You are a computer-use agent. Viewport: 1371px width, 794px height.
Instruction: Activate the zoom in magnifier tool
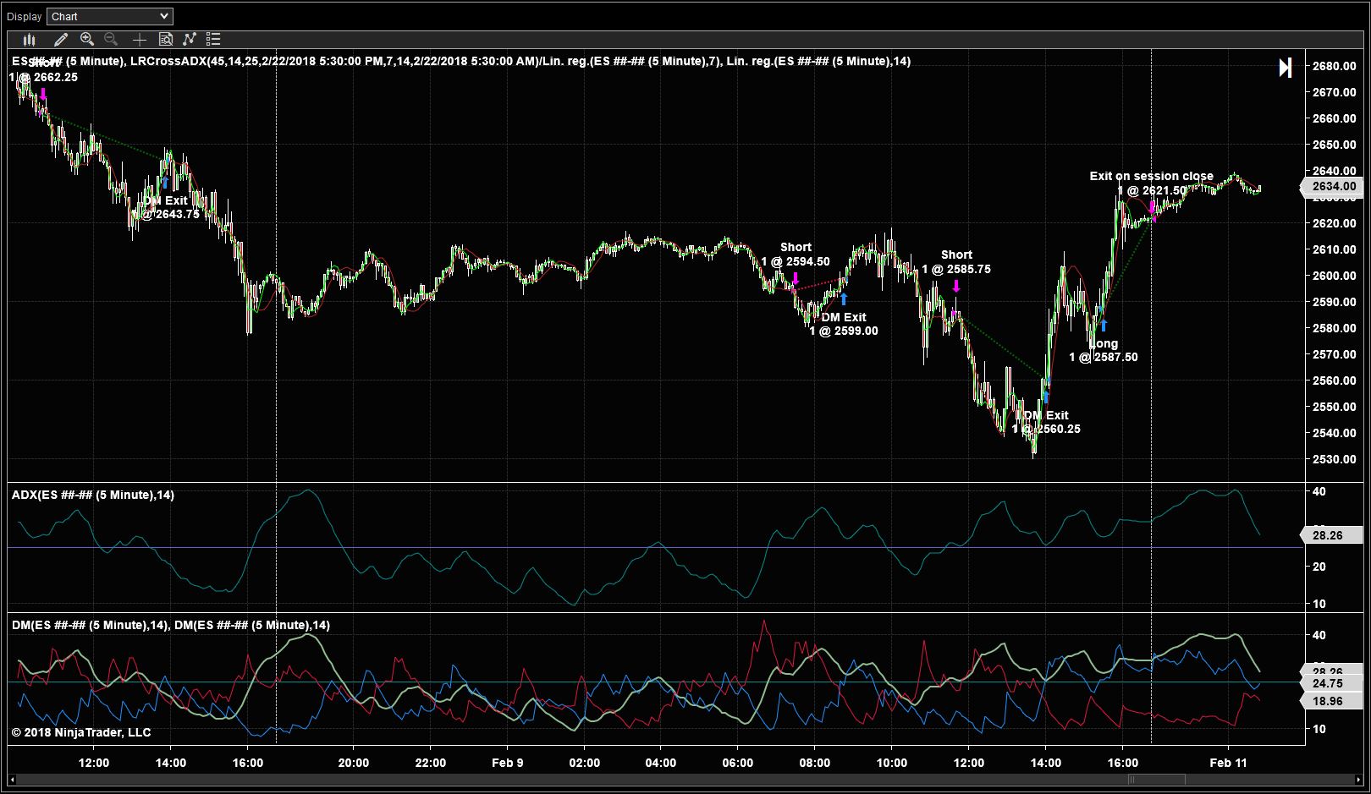point(86,39)
